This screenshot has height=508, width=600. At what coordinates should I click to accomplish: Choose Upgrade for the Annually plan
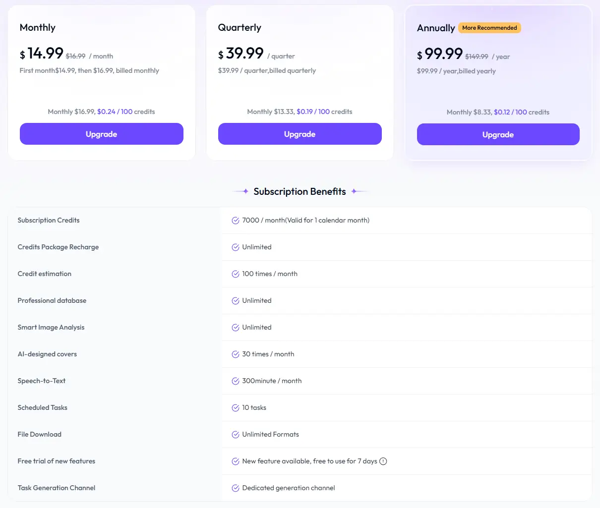498,134
